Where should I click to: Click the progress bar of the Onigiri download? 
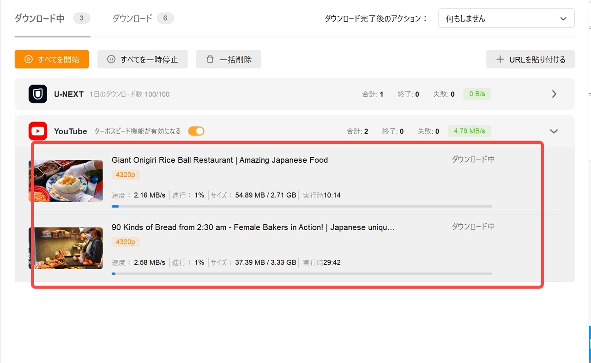[x=300, y=206]
